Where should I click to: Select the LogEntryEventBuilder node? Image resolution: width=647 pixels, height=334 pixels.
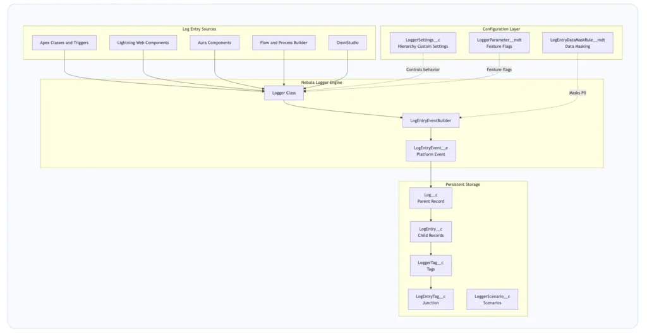point(431,120)
